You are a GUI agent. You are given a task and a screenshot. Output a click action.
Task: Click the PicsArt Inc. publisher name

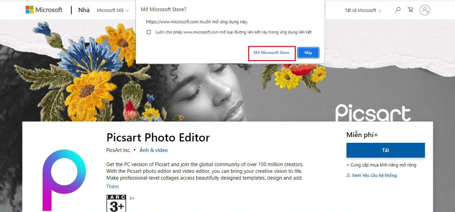pos(119,150)
